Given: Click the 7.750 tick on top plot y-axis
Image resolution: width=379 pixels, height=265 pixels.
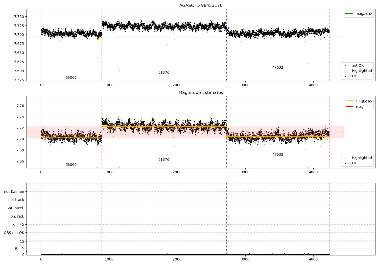Looking at the screenshot, I should pyautogui.click(x=19, y=17).
